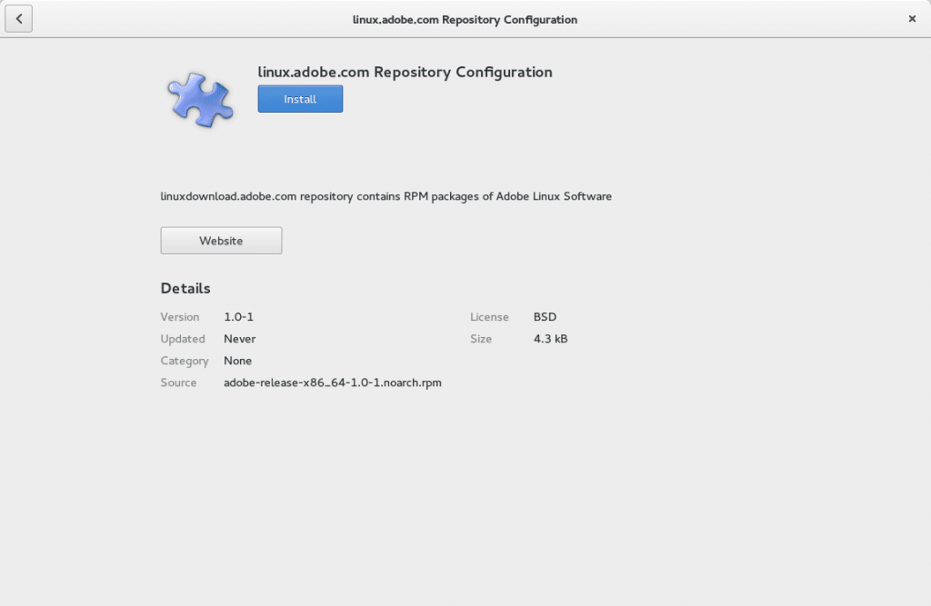Go back using the header arrow button
Screen dimensions: 931x606
point(18,19)
